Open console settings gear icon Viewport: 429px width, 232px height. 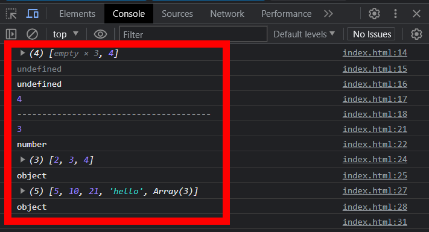pyautogui.click(x=416, y=34)
